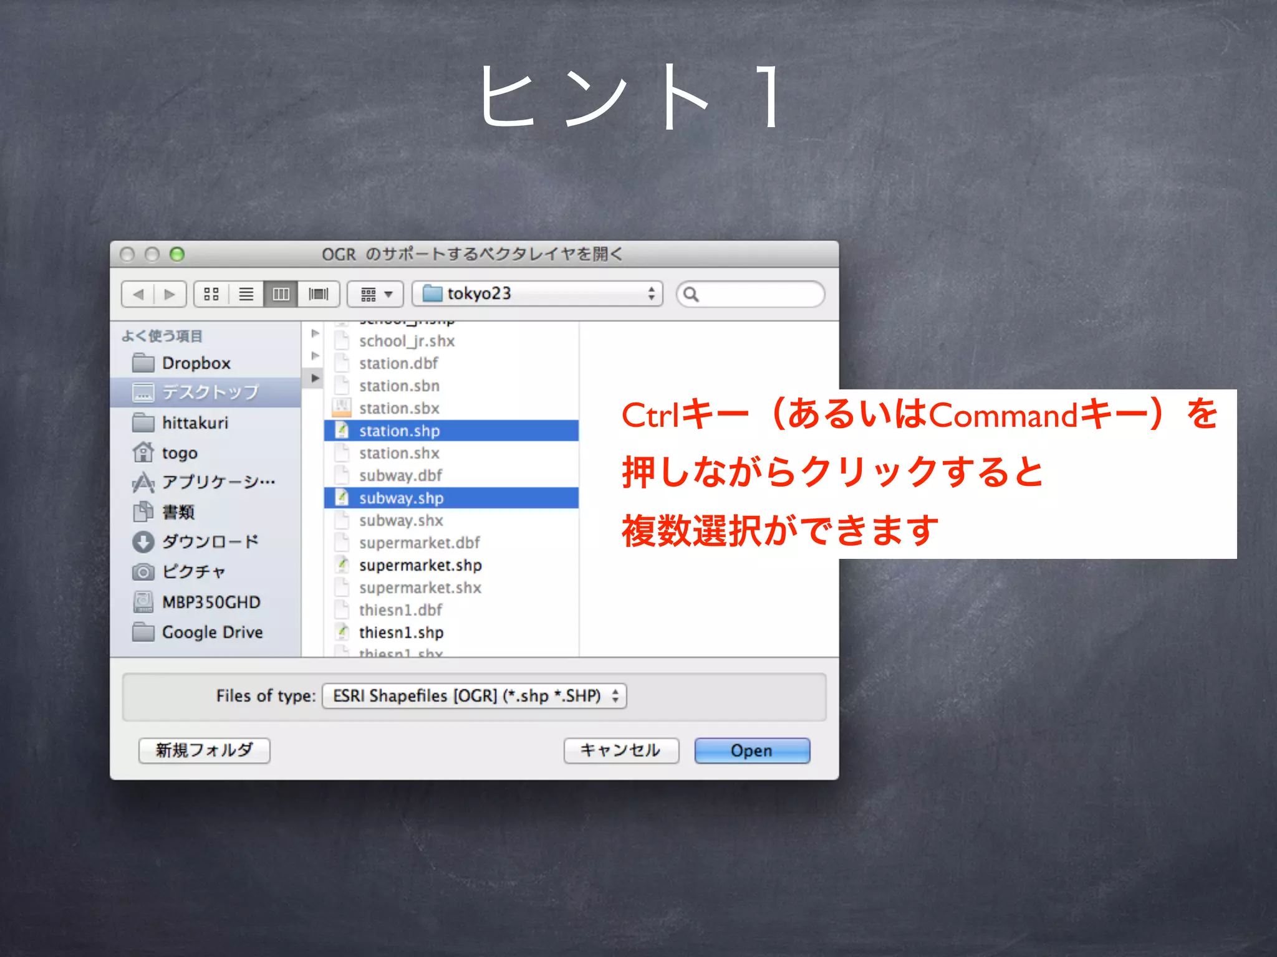1277x957 pixels.
Task: Click the subway.dbf file
Action: [451, 475]
